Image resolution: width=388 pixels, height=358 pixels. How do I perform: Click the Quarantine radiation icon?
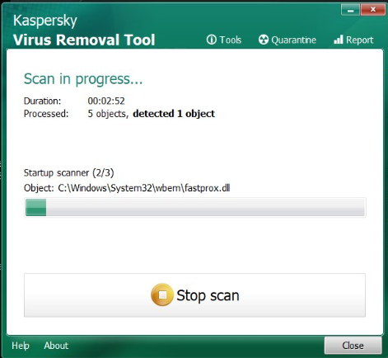pyautogui.click(x=263, y=40)
